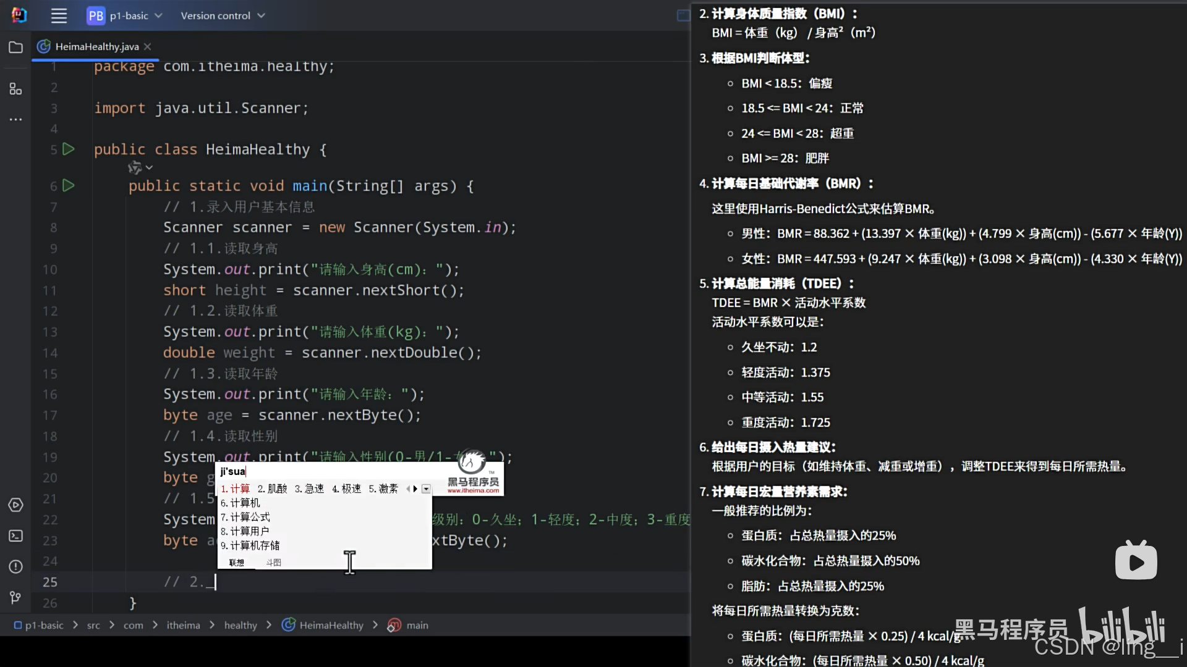Open the Structure tool window icon
The image size is (1187, 667).
16,88
